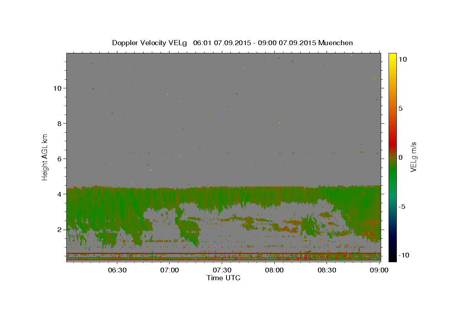
Task: Click the 'Muenchen' location in the title
Action: click(x=336, y=43)
